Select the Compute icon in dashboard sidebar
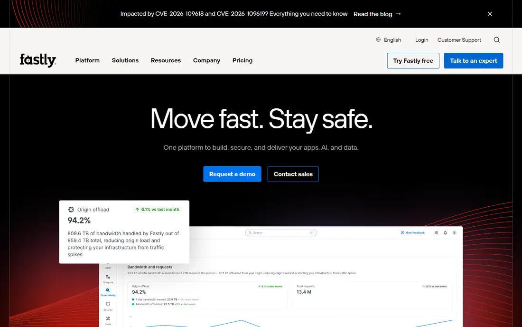Viewport: 522px width, 327px height. click(108, 277)
